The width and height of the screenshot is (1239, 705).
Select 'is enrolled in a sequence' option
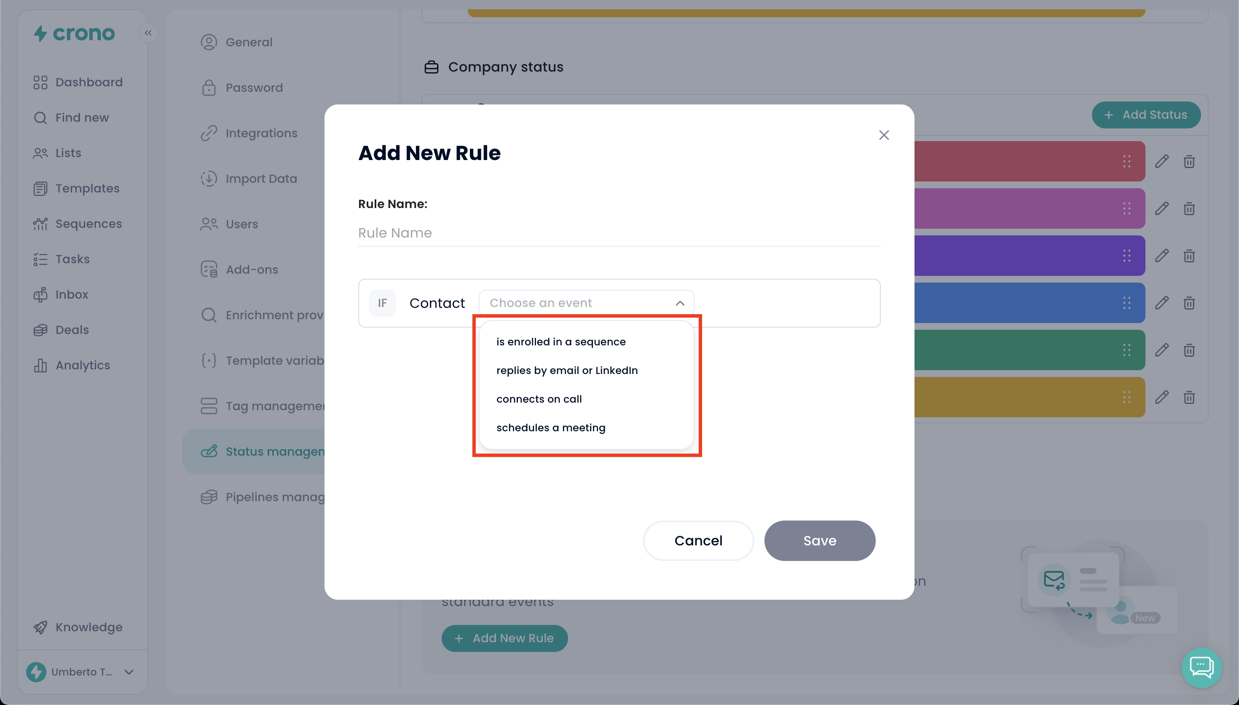(x=561, y=342)
